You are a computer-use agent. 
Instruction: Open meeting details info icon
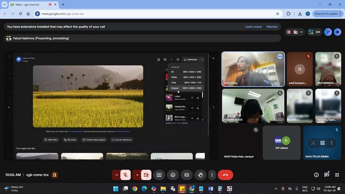(316, 175)
